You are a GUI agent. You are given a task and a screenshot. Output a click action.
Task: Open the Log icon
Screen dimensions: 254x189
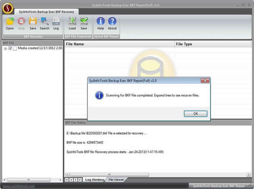(x=56, y=24)
